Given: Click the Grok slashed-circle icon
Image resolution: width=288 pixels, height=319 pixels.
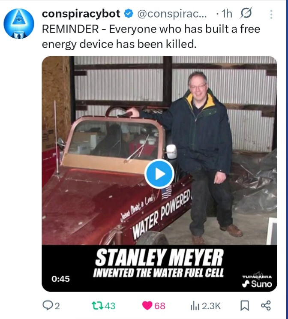Looking at the screenshot, I should click(x=246, y=13).
